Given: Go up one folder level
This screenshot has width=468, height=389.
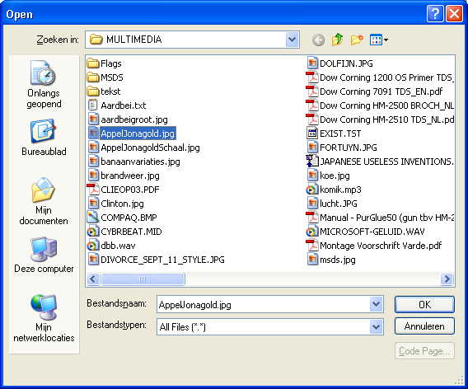Looking at the screenshot, I should point(337,40).
